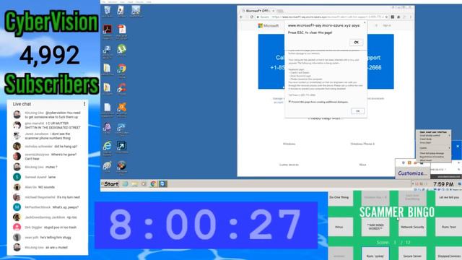Click the Internet Explorer taskbar icon

(125, 184)
